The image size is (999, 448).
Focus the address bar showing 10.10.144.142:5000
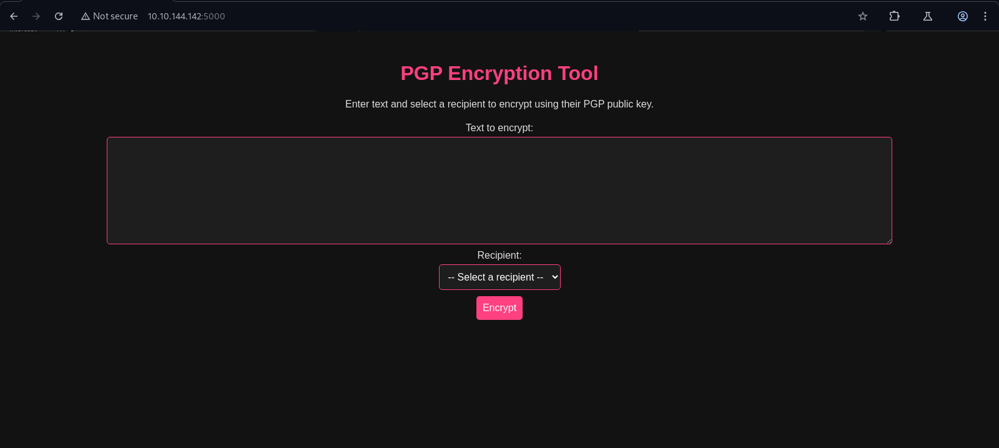(186, 16)
